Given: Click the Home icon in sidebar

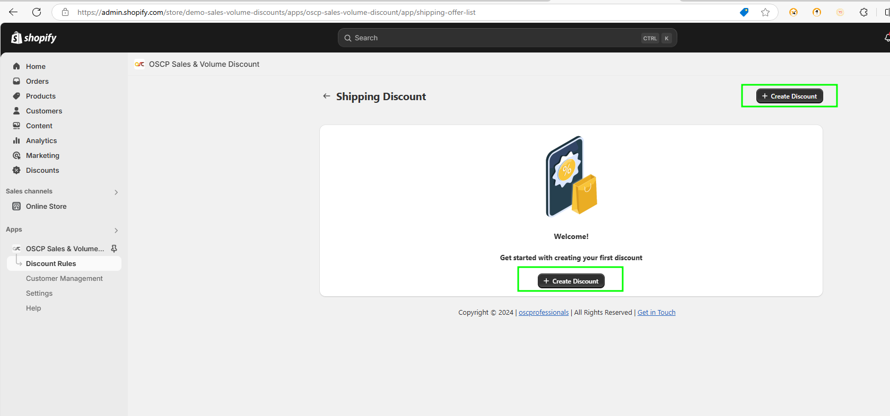Looking at the screenshot, I should 16,66.
